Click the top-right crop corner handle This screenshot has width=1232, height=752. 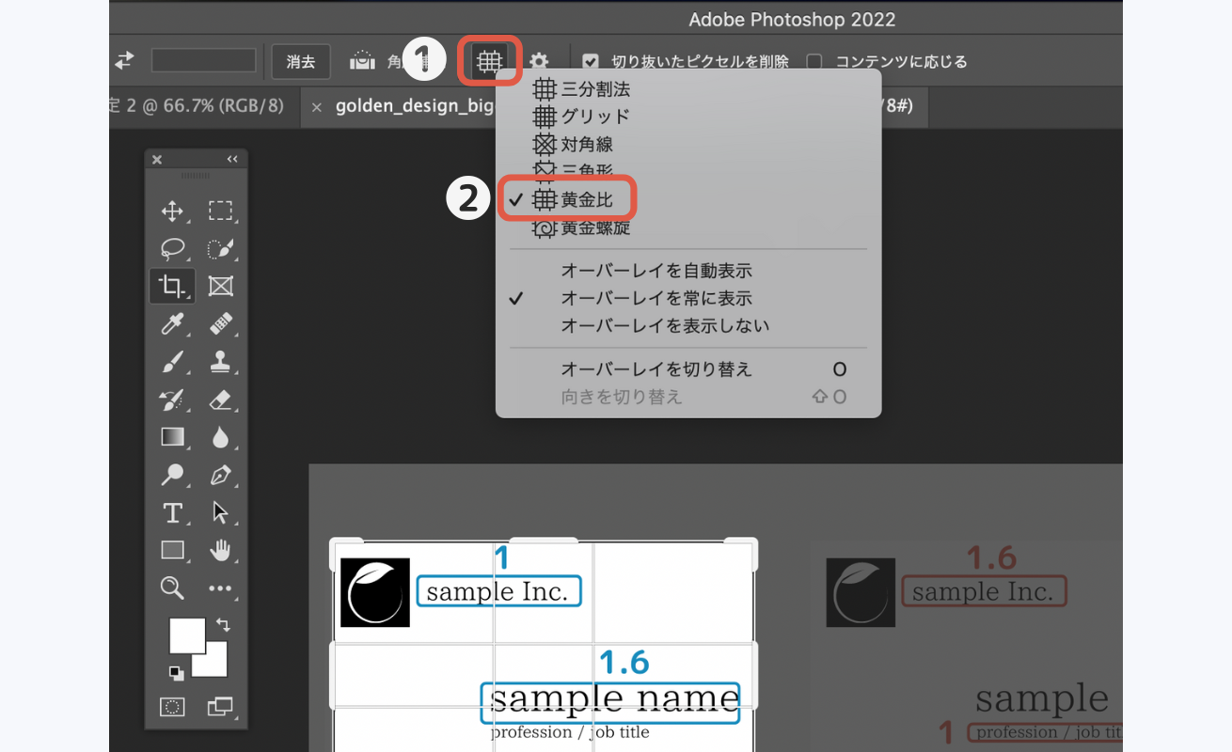[748, 546]
